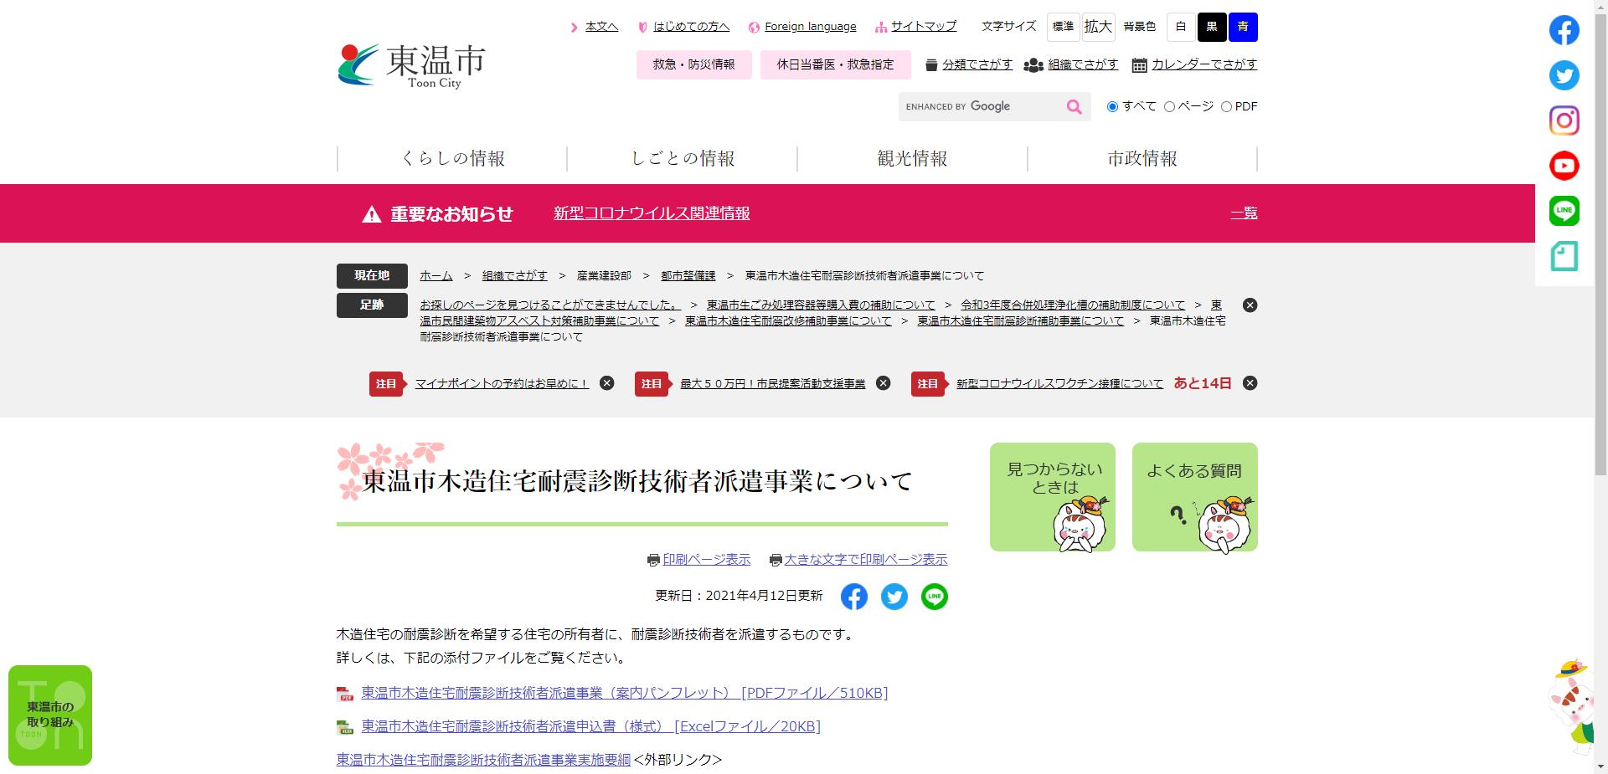The width and height of the screenshot is (1608, 774).
Task: Open カレンダーでさがす with the calendar icon
Action: pos(1139,64)
